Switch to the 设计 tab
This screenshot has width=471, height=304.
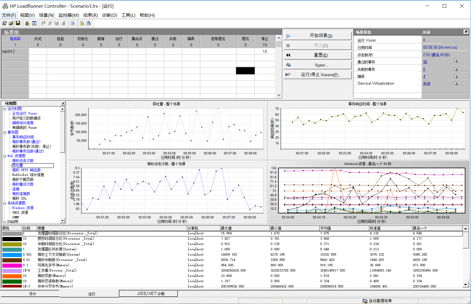[32, 294]
